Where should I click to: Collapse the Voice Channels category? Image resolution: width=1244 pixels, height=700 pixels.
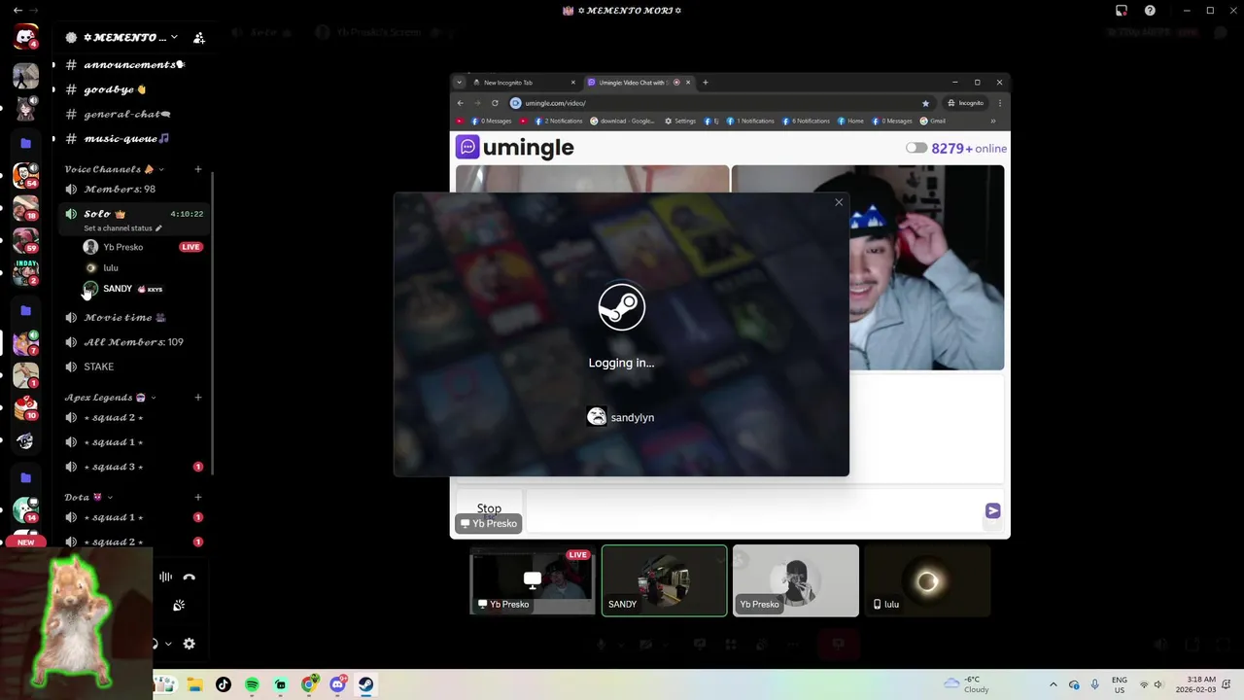(161, 169)
